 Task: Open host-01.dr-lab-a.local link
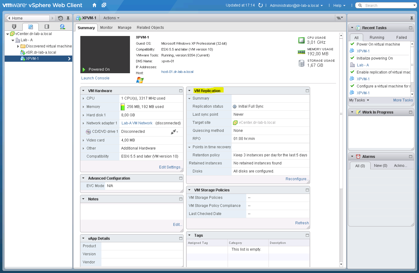(x=177, y=71)
